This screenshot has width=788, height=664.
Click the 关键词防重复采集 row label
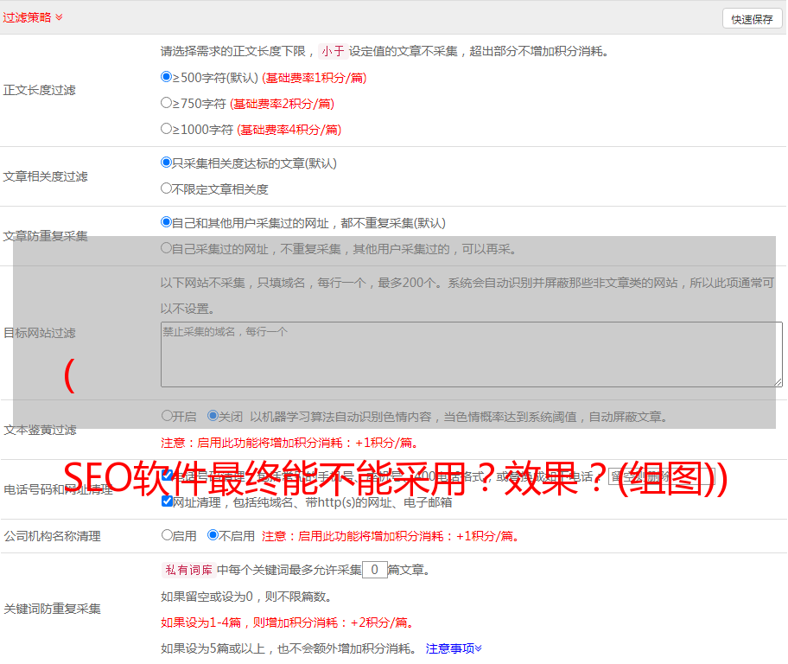(x=52, y=609)
